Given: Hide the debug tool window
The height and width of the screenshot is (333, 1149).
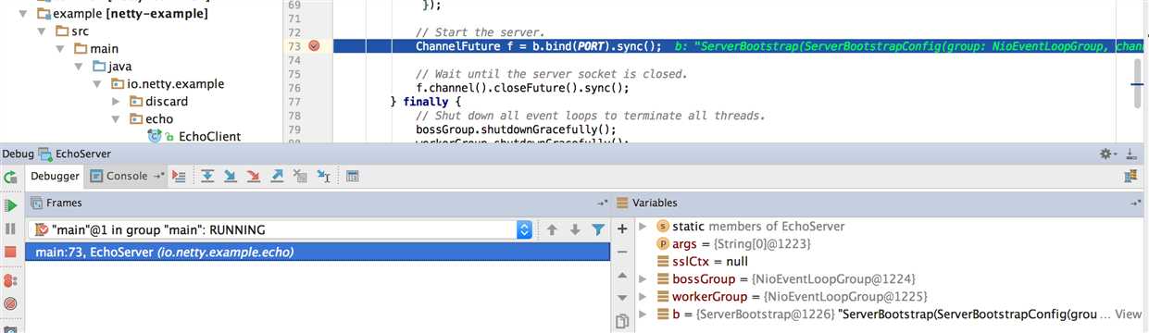Looking at the screenshot, I should pyautogui.click(x=1131, y=154).
